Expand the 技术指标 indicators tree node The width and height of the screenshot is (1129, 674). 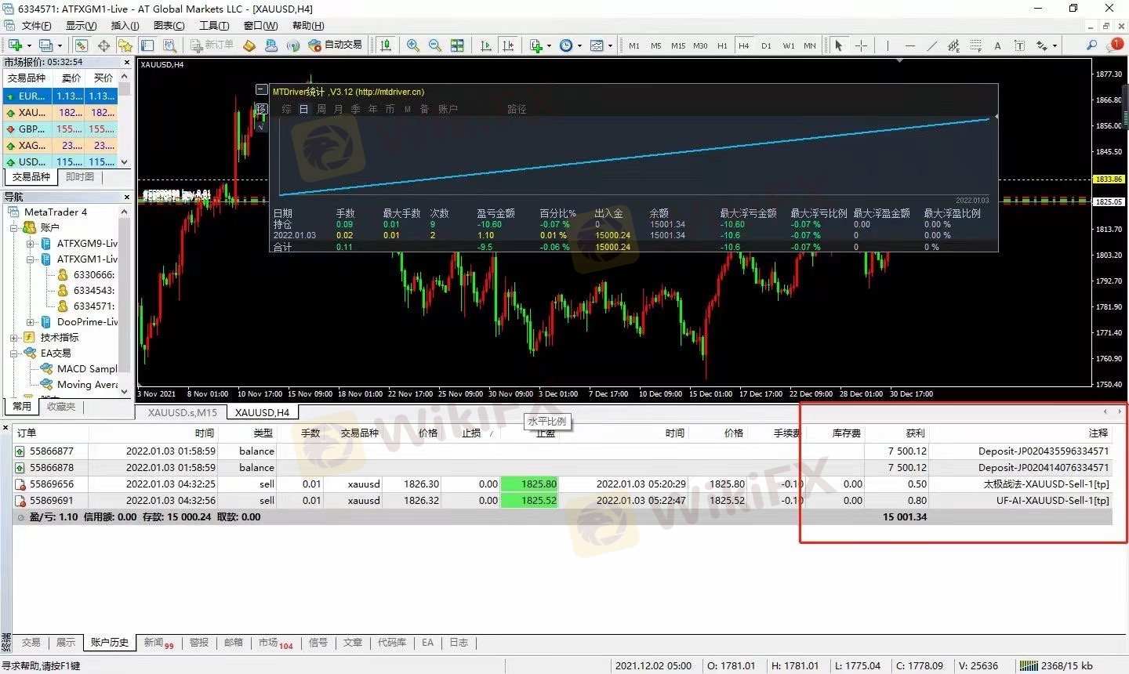coord(14,338)
